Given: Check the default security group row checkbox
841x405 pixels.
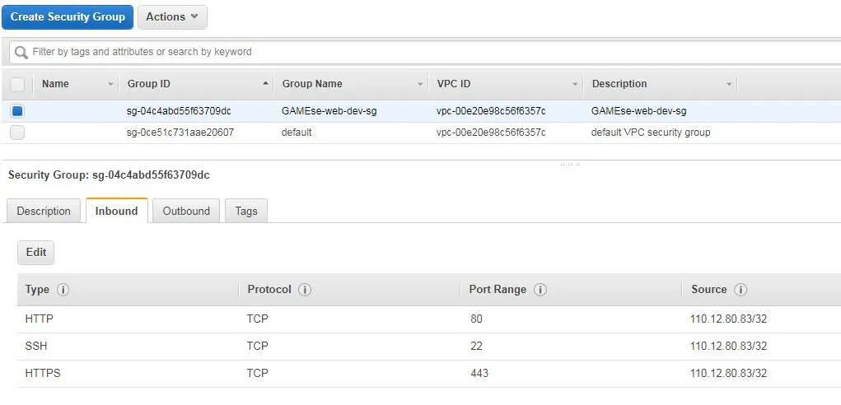Looking at the screenshot, I should 17,133.
